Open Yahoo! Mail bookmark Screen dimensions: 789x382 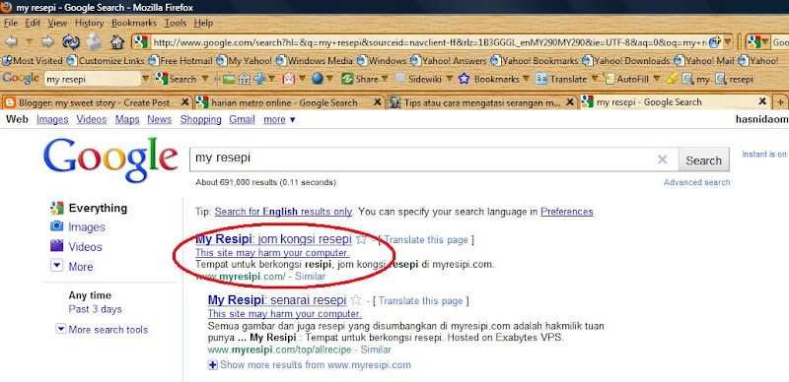[703, 61]
